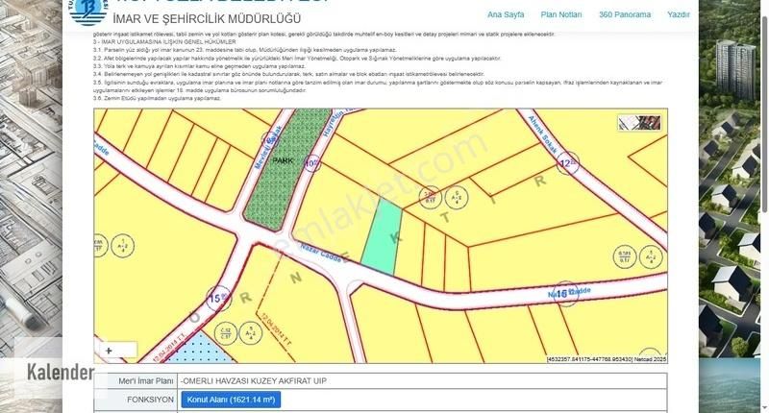Click the İMAR VE ŞEHİRCİLİK MÜDÜRLÜĞÜ heading
Viewport: 769px width, 413px height.
tap(207, 19)
